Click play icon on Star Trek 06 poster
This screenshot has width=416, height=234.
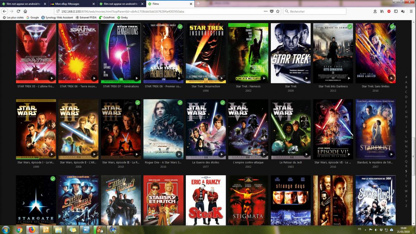coord(94,78)
